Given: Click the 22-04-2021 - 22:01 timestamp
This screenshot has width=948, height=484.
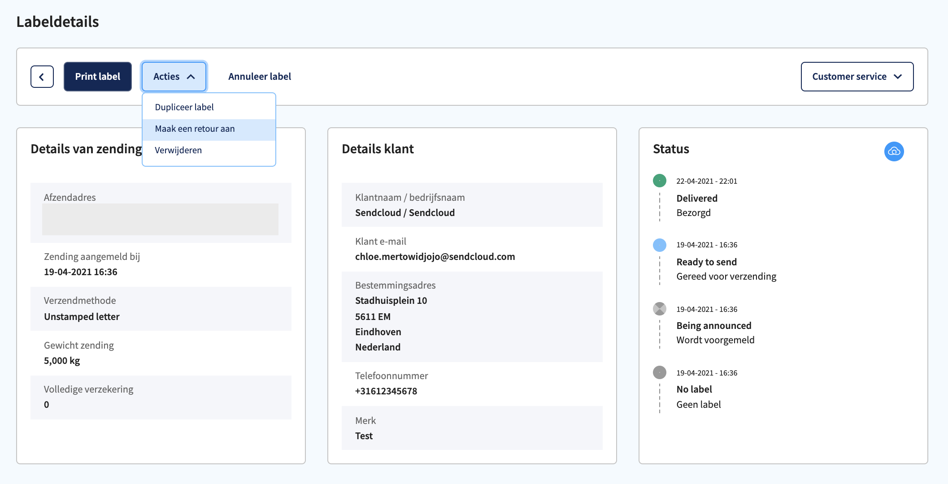Looking at the screenshot, I should 707,181.
